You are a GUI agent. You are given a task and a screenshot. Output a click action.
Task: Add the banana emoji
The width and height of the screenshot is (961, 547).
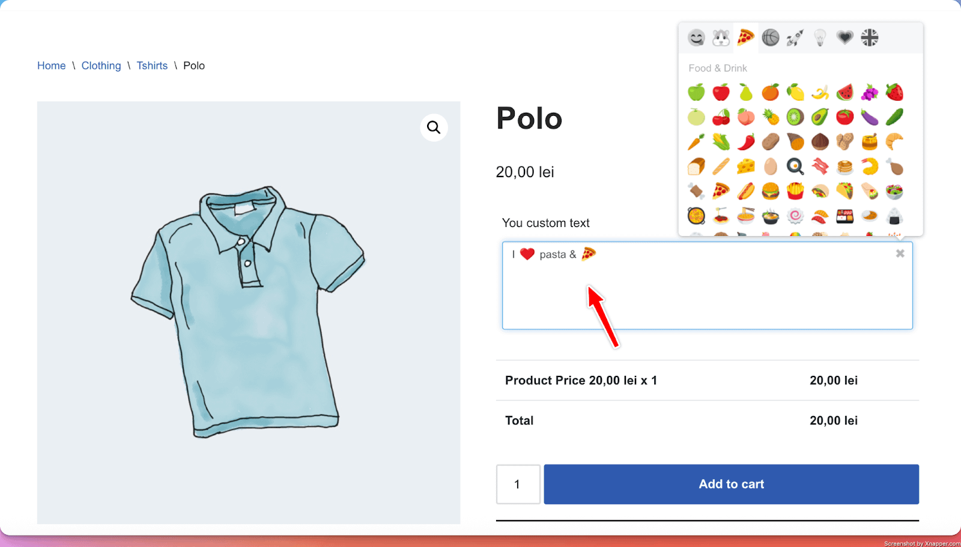tap(820, 92)
